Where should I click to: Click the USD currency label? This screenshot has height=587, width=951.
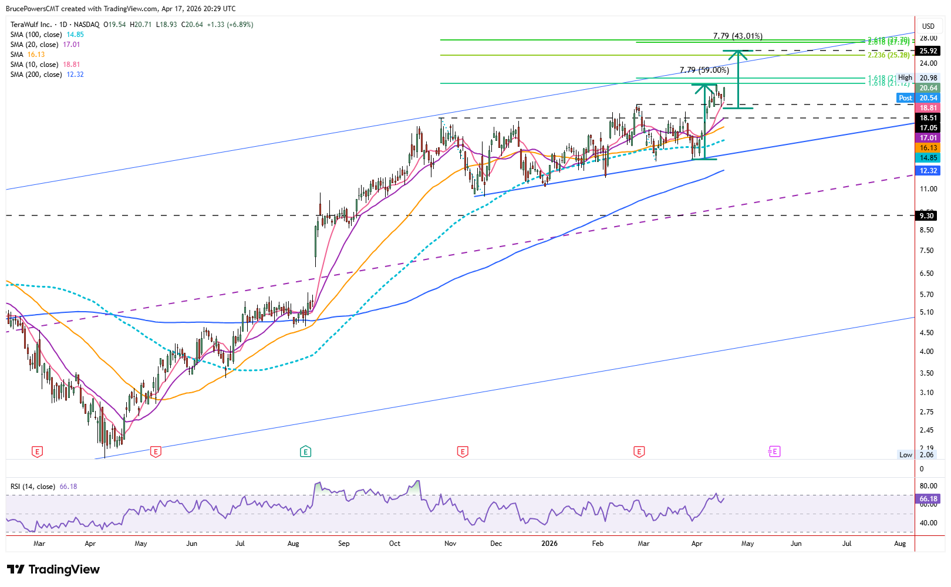tap(928, 26)
